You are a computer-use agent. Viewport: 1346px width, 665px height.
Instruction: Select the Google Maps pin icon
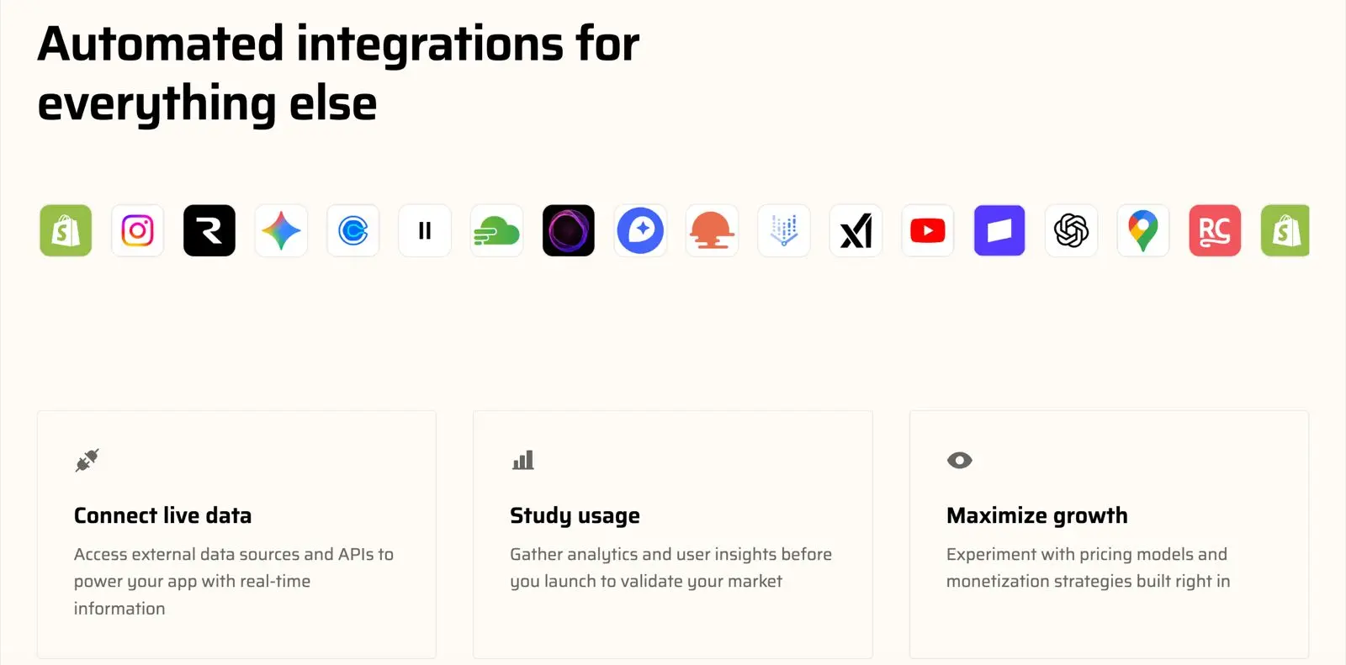[1143, 230]
